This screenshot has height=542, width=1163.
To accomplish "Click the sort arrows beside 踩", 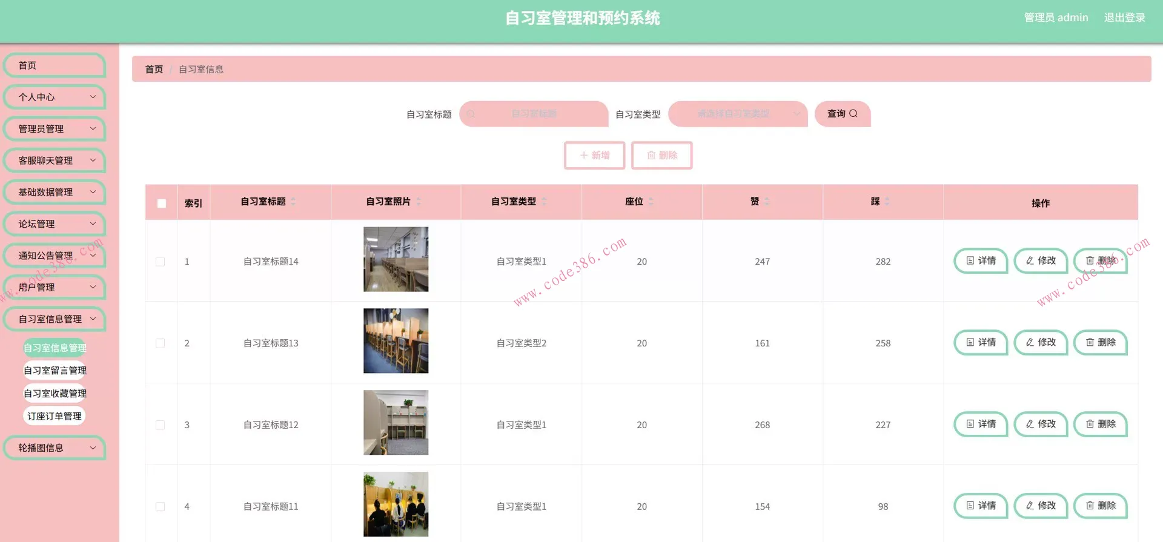I will [x=887, y=202].
